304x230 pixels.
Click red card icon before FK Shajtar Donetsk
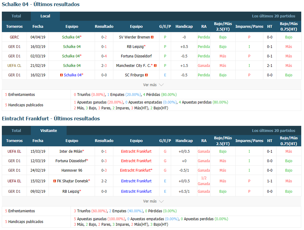(55, 181)
